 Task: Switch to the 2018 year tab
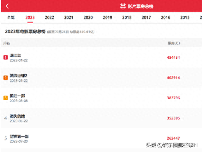(x=127, y=18)
